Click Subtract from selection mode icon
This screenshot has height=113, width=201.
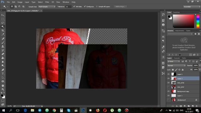point(19,7)
